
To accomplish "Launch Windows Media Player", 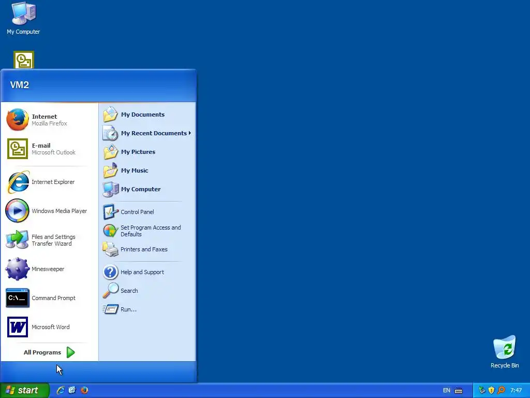I will (49, 211).
